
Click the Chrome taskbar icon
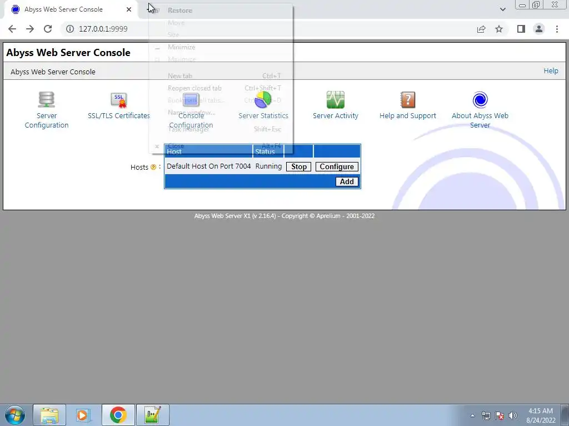click(x=118, y=415)
